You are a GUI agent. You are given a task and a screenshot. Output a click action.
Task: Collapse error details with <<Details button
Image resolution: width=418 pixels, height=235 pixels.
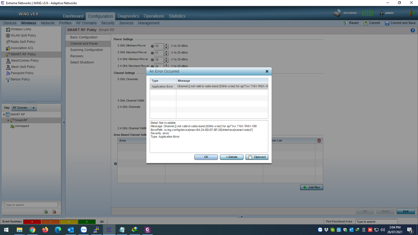[231, 157]
